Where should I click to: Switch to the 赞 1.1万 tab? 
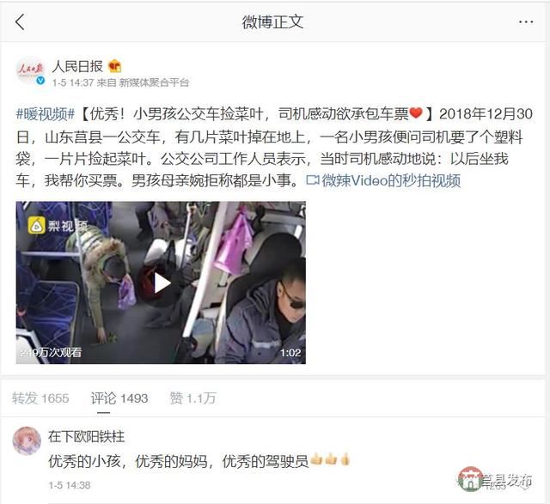[x=192, y=398]
